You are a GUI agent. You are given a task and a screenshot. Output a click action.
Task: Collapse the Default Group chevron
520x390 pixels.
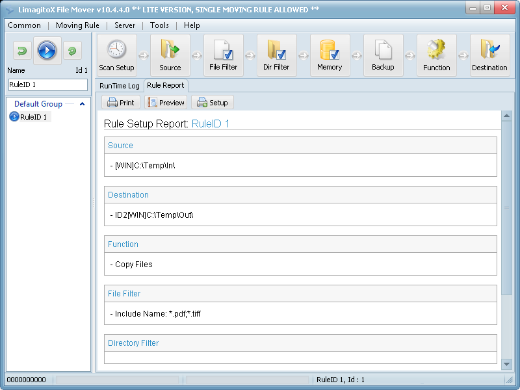pyautogui.click(x=83, y=104)
